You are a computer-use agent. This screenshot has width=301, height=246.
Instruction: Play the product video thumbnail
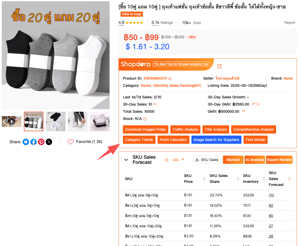pyautogui.click(x=12, y=121)
